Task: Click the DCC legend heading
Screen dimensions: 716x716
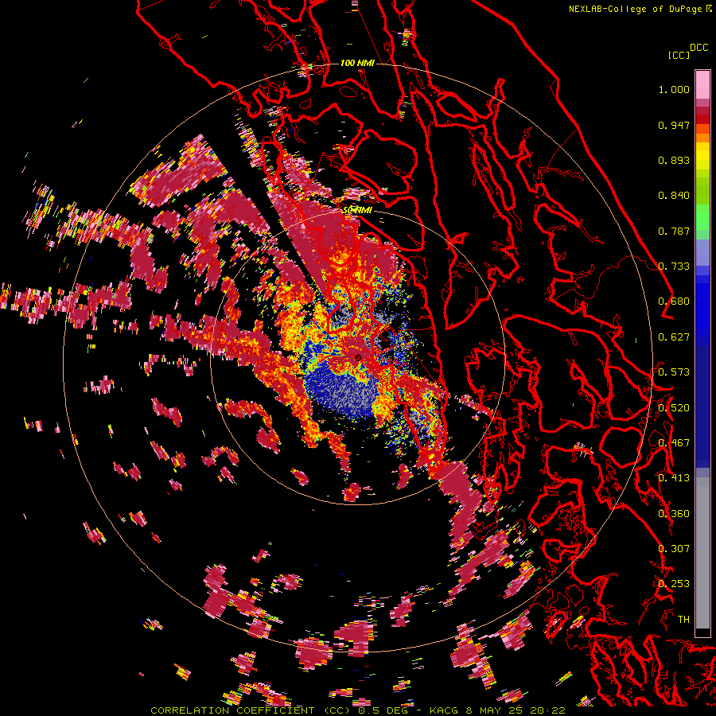Action: (x=698, y=48)
